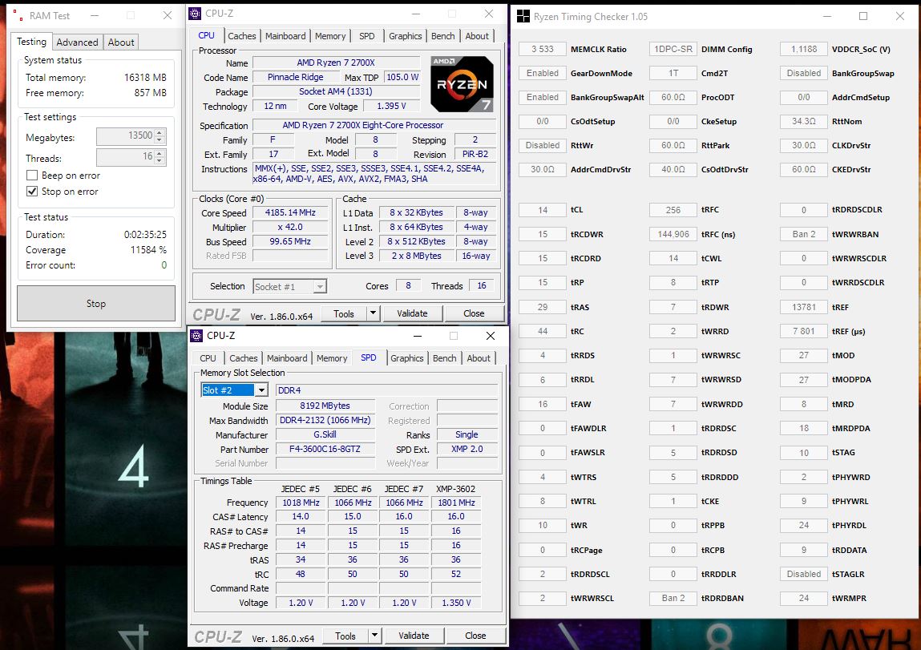Decrease Threads value with the down arrow

160,161
